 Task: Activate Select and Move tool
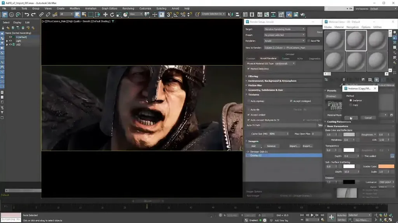(x=105, y=15)
